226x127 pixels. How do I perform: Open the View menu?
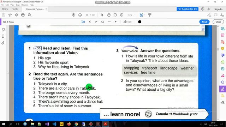12,5
